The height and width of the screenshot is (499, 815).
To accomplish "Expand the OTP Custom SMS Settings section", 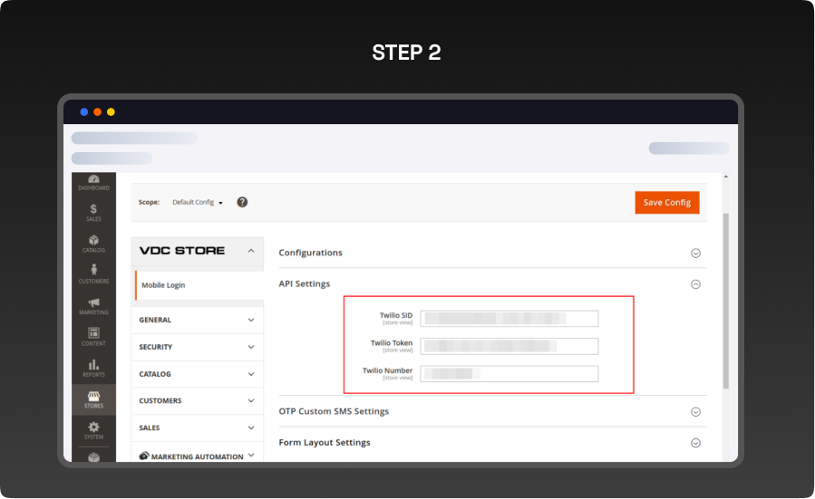I will point(695,411).
